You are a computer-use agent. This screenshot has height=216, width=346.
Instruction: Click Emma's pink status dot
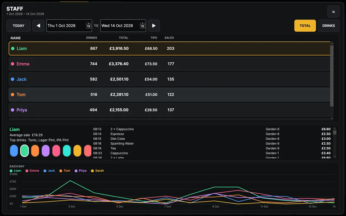tap(13, 64)
